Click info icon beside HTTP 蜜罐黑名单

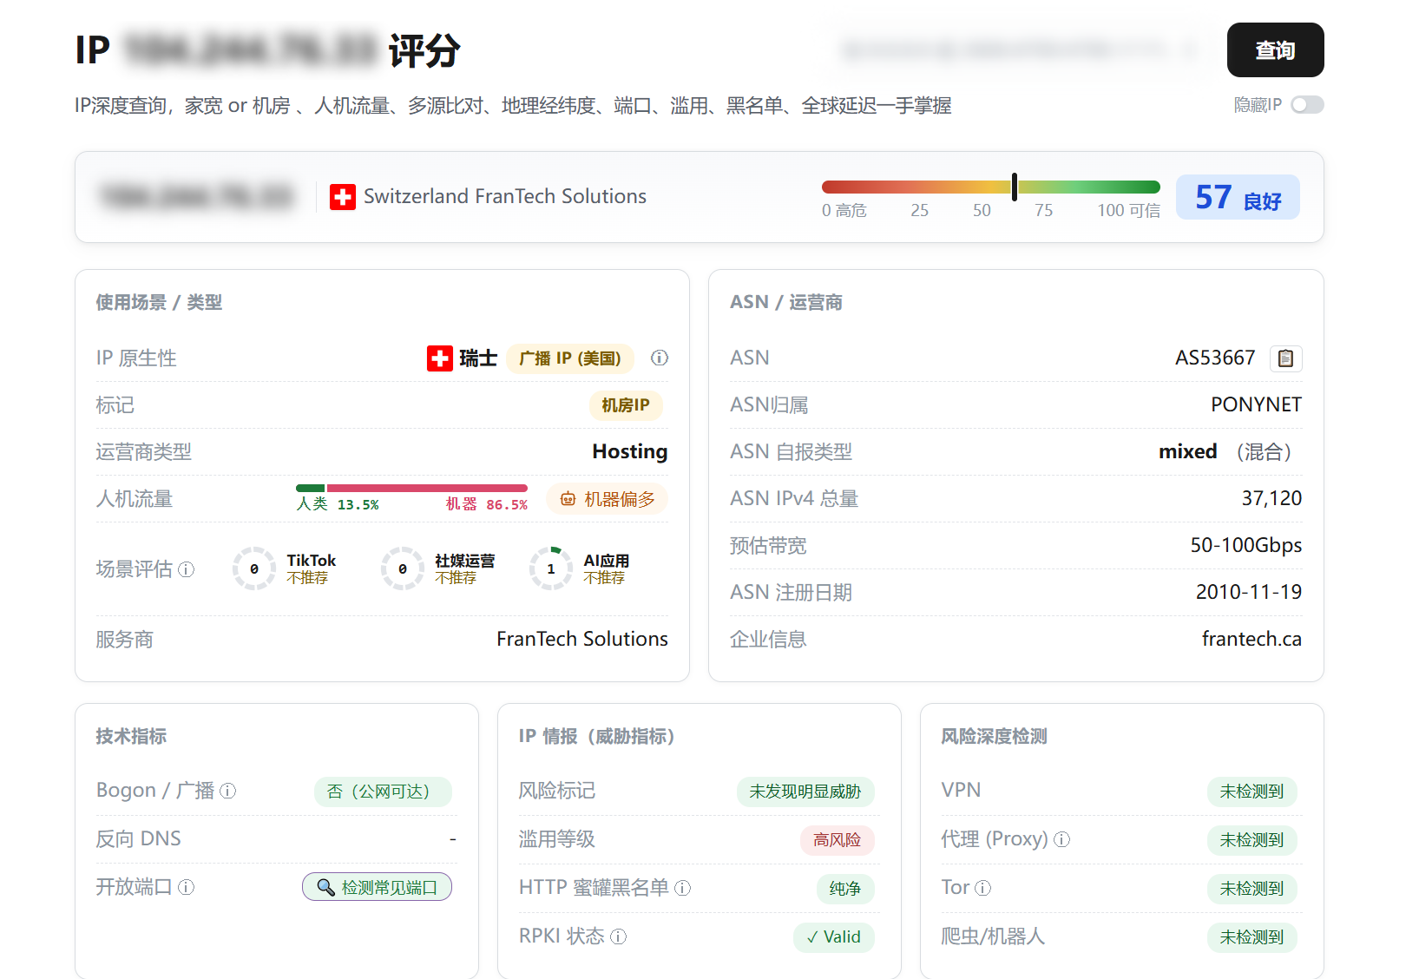coord(683,888)
